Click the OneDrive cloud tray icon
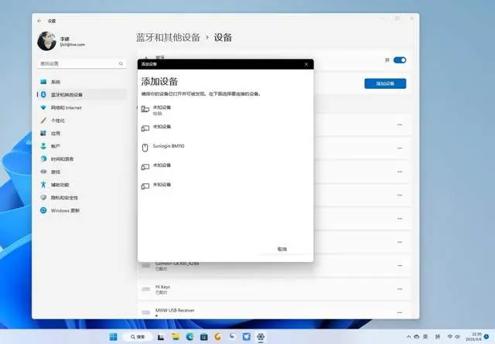Viewport: 495px width, 344px height. (416, 337)
